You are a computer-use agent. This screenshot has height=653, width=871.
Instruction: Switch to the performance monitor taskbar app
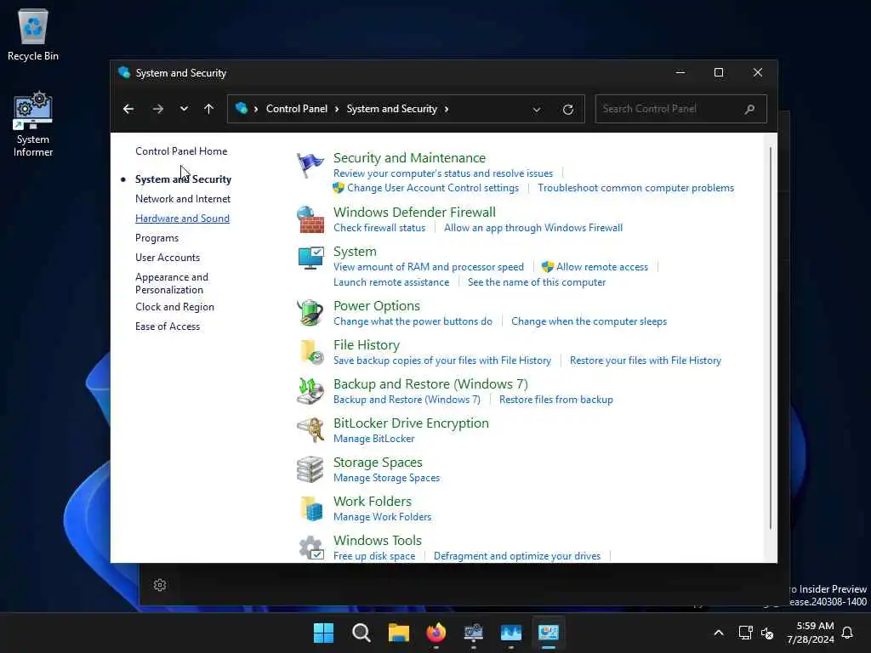pos(511,633)
